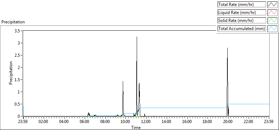Click the 2.5 Y-axis tick label
279x130 pixels.
pyautogui.click(x=17, y=55)
